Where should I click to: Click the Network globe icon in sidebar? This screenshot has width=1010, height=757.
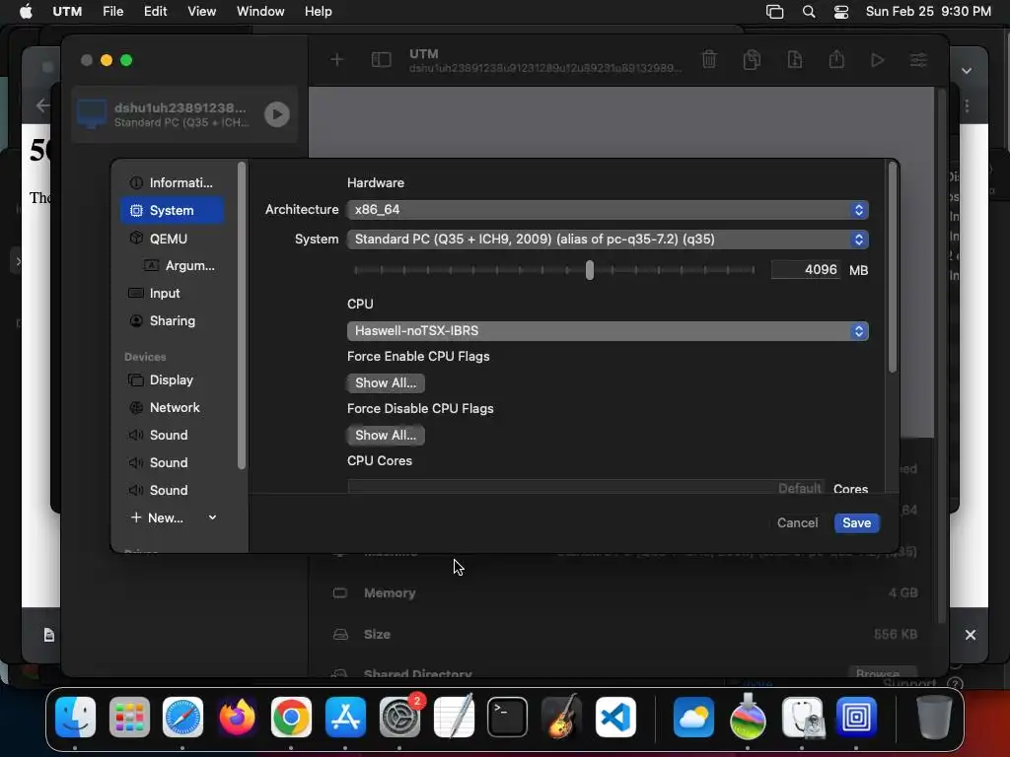tap(136, 407)
